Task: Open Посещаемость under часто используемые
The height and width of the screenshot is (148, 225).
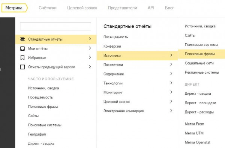Action: point(40,97)
